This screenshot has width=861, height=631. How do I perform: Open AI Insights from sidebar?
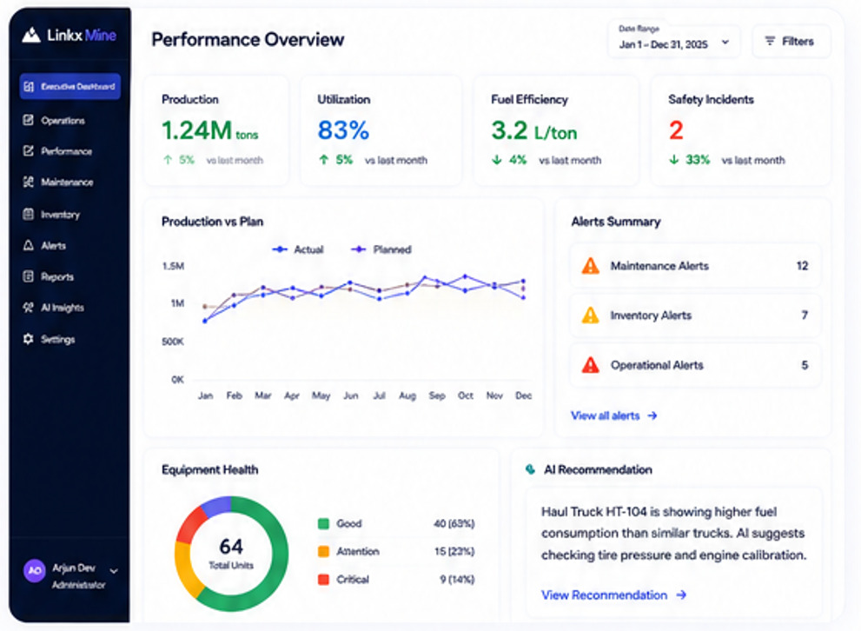point(63,308)
